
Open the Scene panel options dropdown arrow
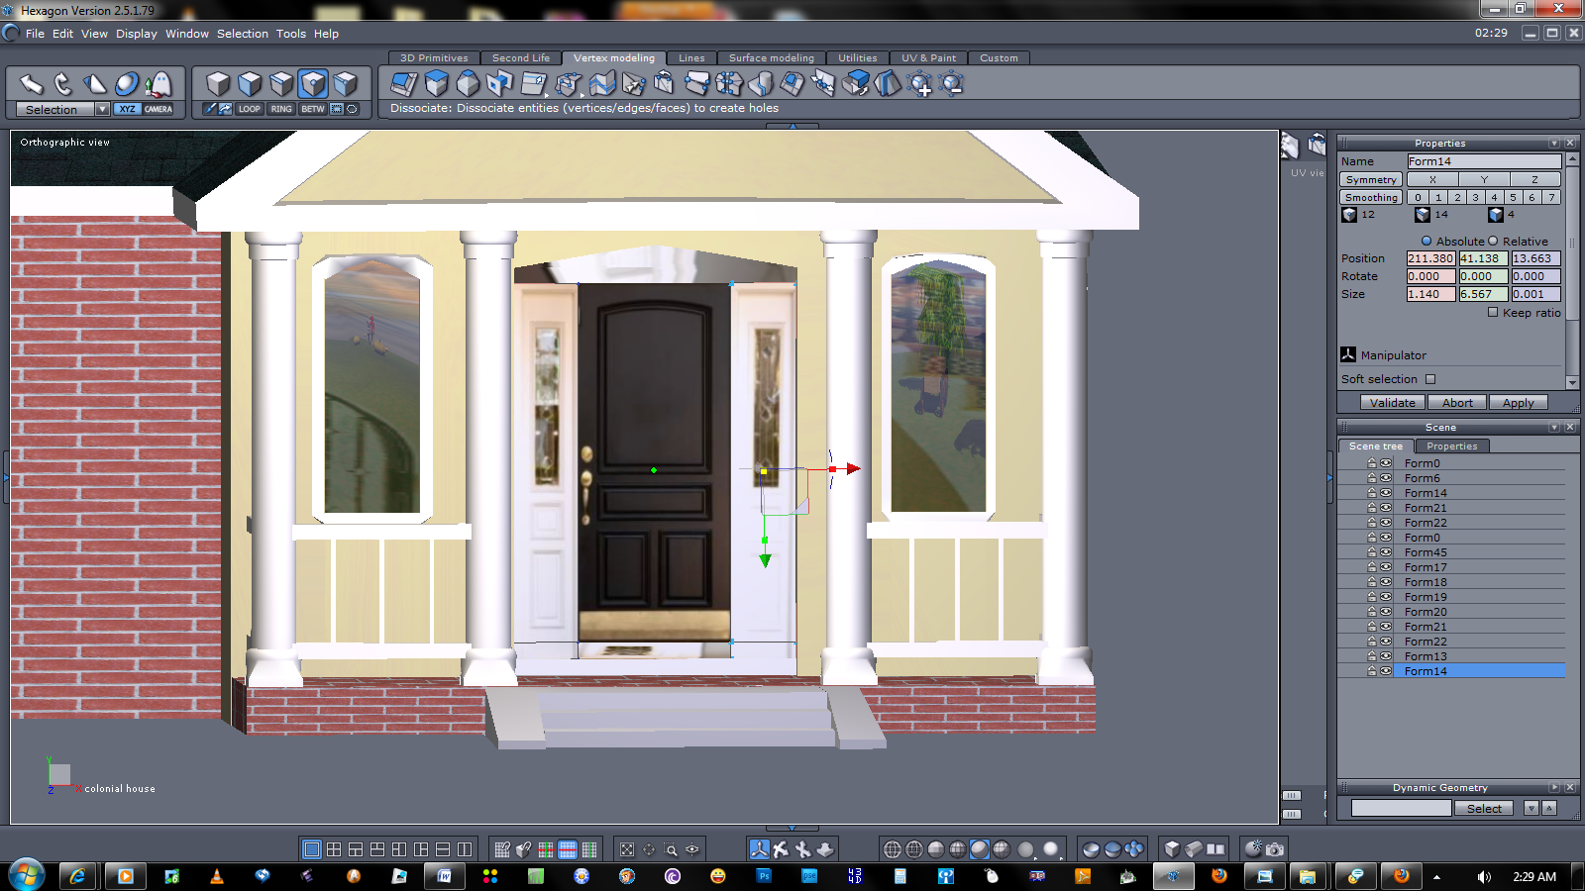1553,428
